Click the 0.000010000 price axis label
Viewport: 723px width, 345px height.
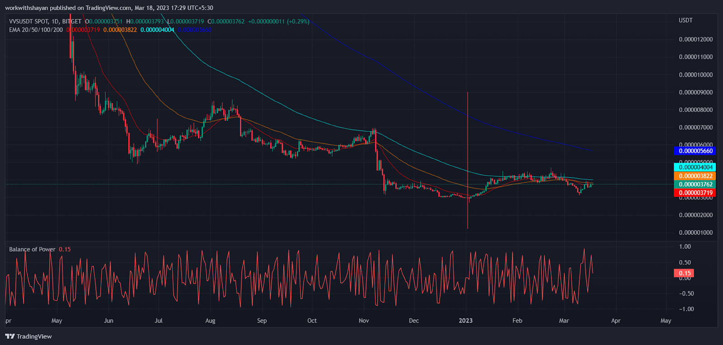pos(696,75)
